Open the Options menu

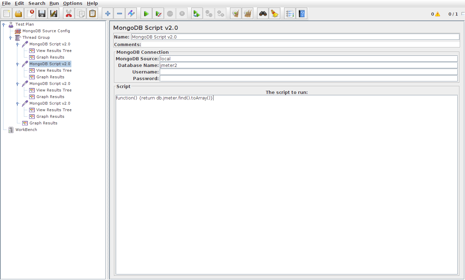pyautogui.click(x=72, y=3)
